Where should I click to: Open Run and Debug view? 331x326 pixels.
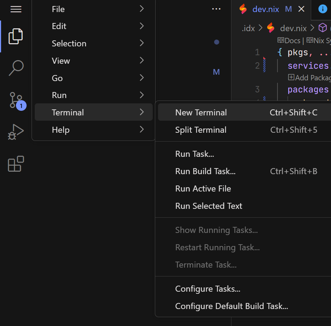point(16,132)
